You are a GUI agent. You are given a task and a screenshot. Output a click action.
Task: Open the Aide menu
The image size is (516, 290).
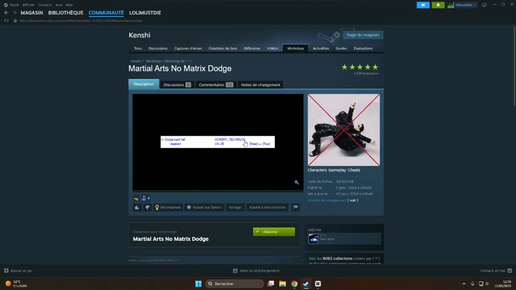point(69,5)
